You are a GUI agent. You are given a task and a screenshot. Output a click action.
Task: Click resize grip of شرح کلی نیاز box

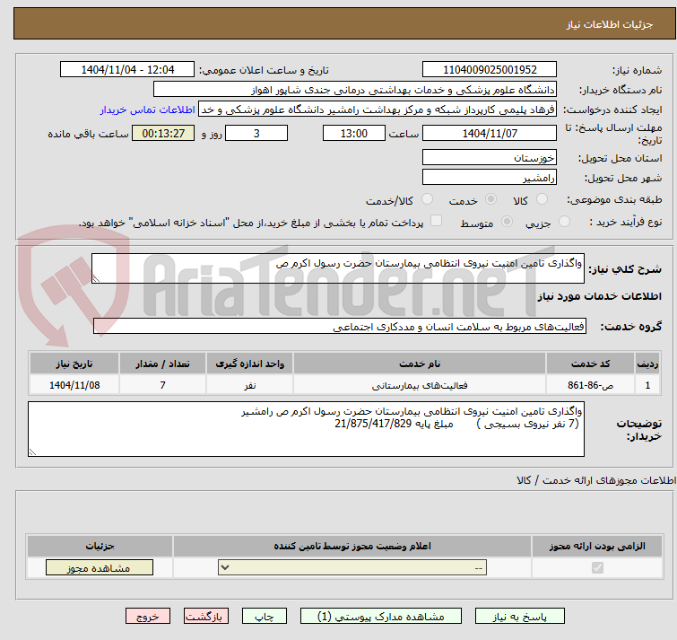96,279
